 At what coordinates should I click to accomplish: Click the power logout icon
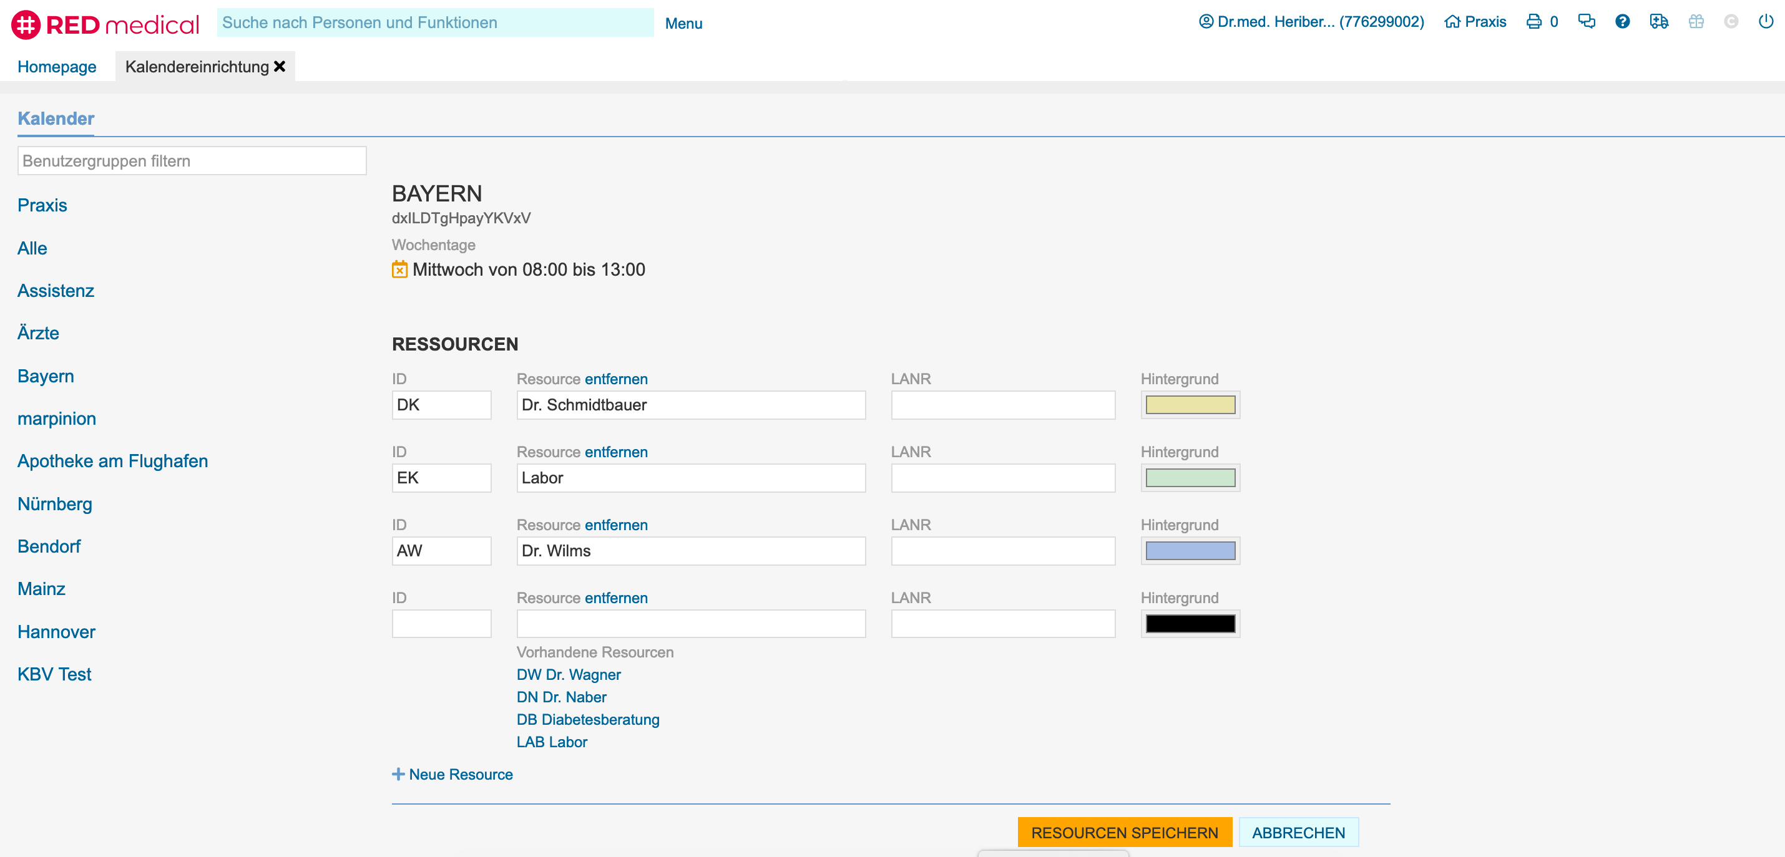1765,21
